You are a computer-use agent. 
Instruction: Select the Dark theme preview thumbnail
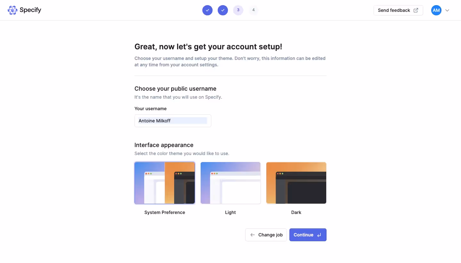point(296,183)
